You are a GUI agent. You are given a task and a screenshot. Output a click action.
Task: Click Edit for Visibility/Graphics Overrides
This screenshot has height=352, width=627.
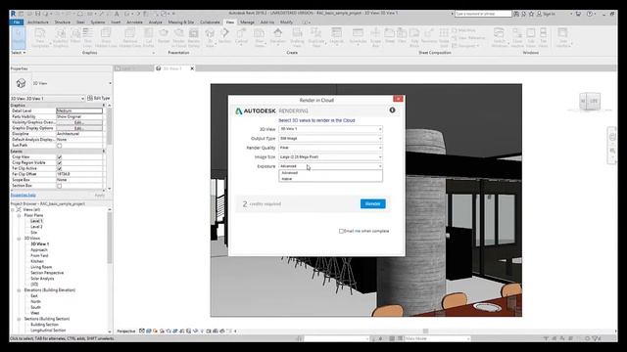point(79,122)
